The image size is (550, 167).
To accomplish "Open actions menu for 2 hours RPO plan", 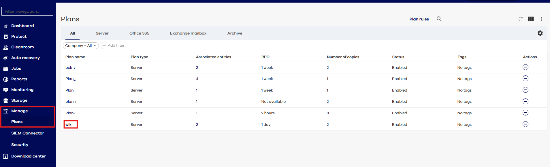I will (x=525, y=113).
